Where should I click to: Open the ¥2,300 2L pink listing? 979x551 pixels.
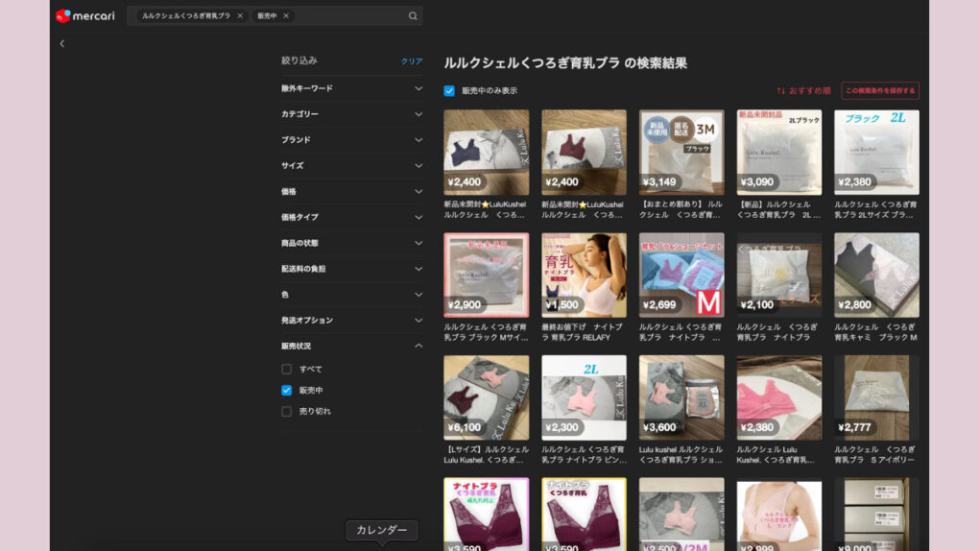(x=584, y=398)
